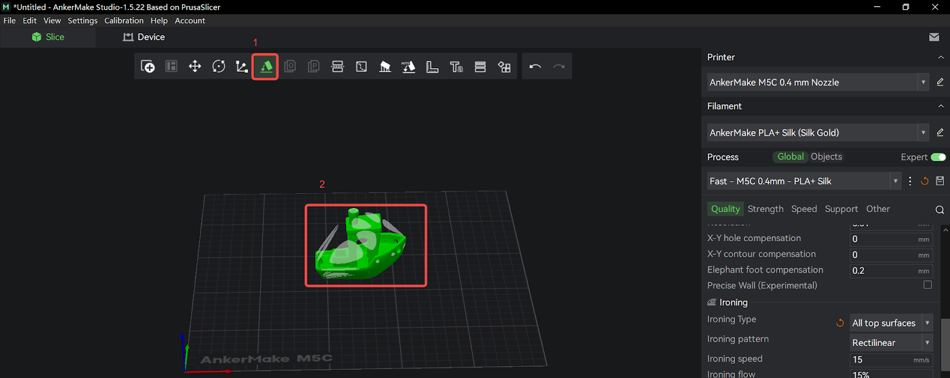This screenshot has width=950, height=378.
Task: Open the Ironing pattern dropdown
Action: (891, 342)
